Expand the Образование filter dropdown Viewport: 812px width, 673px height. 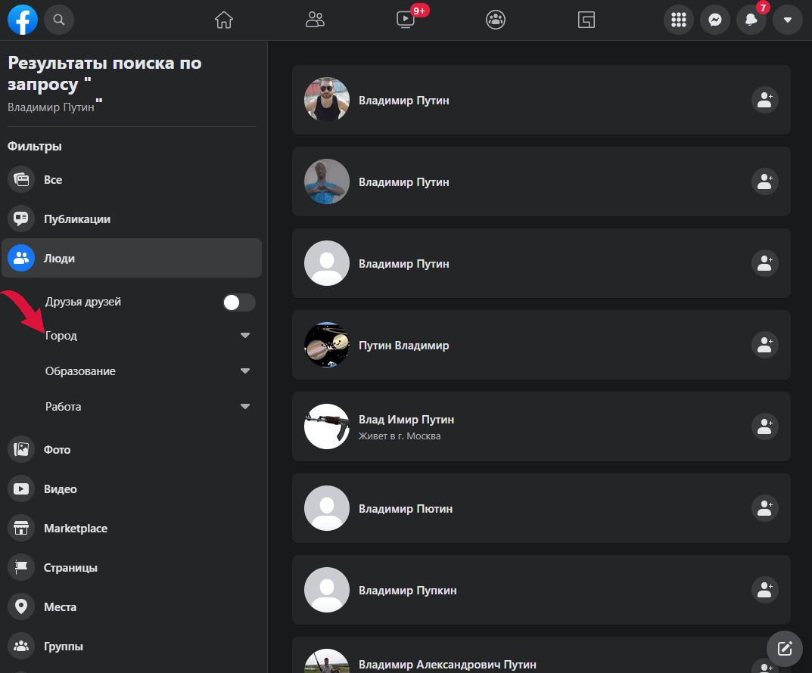click(x=244, y=371)
